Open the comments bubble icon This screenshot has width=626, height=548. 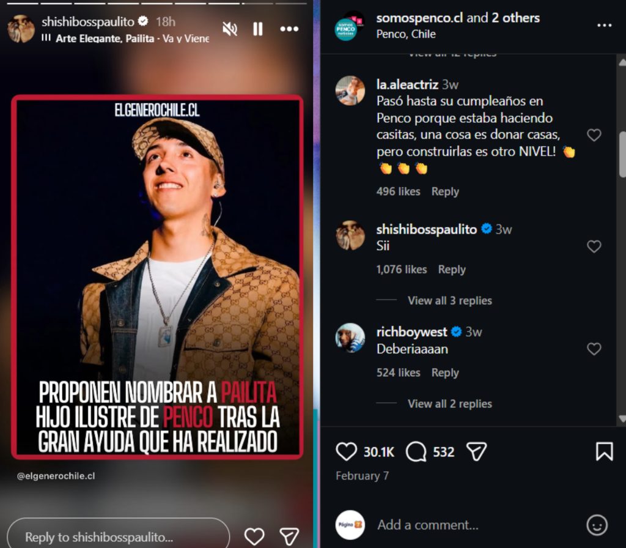416,452
